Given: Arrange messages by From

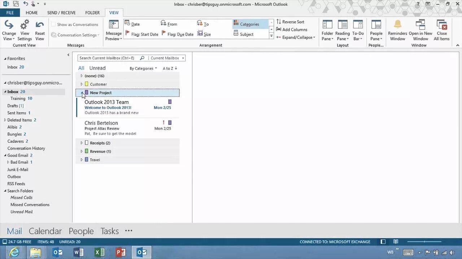Looking at the screenshot, I should [169, 24].
